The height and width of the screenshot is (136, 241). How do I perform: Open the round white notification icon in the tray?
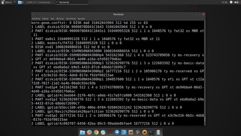click(231, 2)
